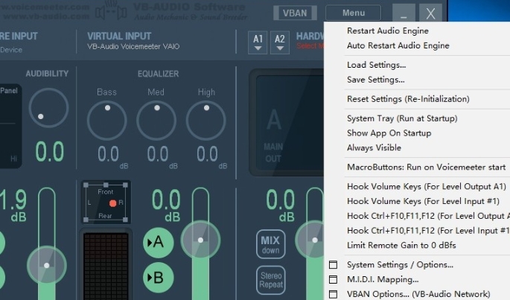Click the window icon beside M.I.D.I. Mapping
This screenshot has width=510, height=300.
pyautogui.click(x=333, y=279)
